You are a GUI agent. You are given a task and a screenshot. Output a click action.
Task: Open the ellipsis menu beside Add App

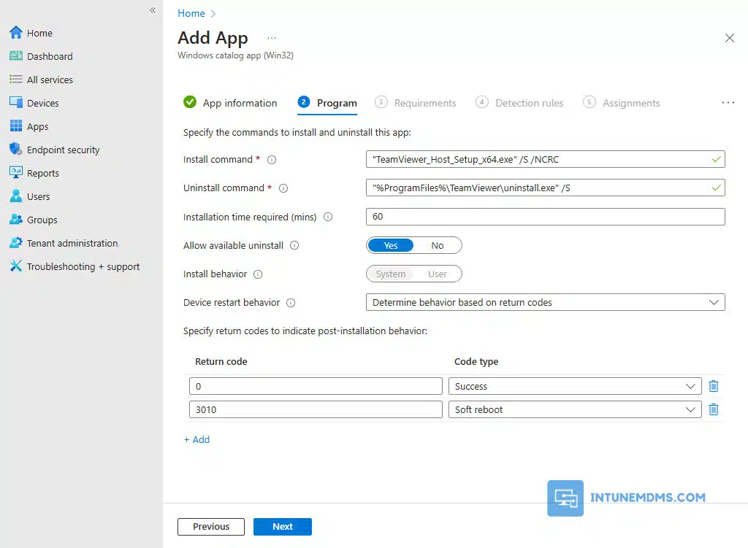[x=272, y=38]
